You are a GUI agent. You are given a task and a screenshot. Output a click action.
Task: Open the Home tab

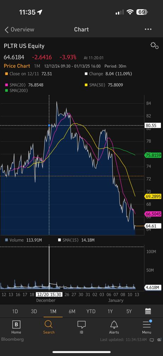16,327
